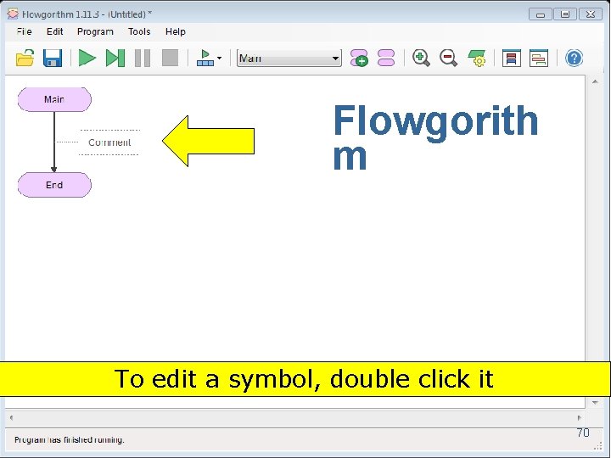Viewport: 611px width, 458px height.
Task: Step through the program with the Step icon
Action: pyautogui.click(x=115, y=58)
